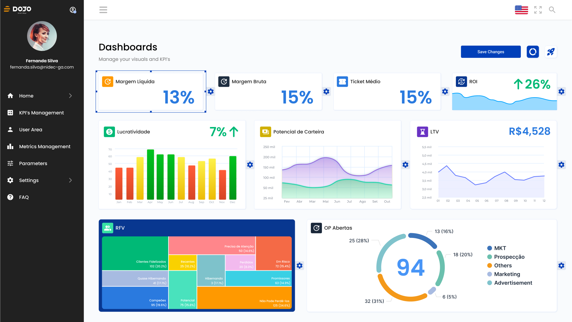
Task: Select the Potencial treemap block
Action: 183,290
